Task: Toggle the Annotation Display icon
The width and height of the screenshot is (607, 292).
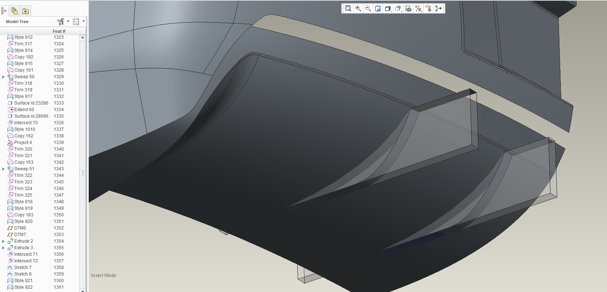Action: (x=428, y=8)
